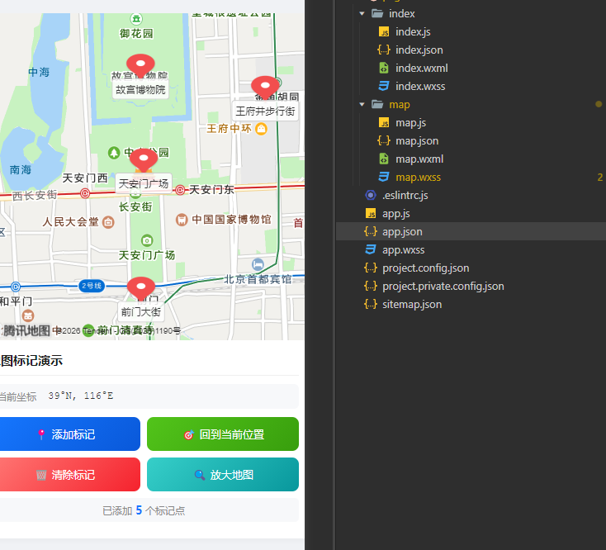
Task: Select app.json in file tree
Action: [471, 231]
